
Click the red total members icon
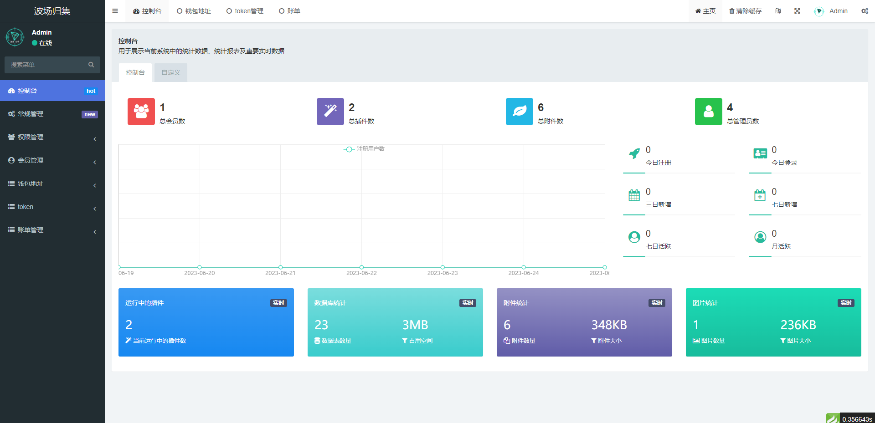[141, 112]
